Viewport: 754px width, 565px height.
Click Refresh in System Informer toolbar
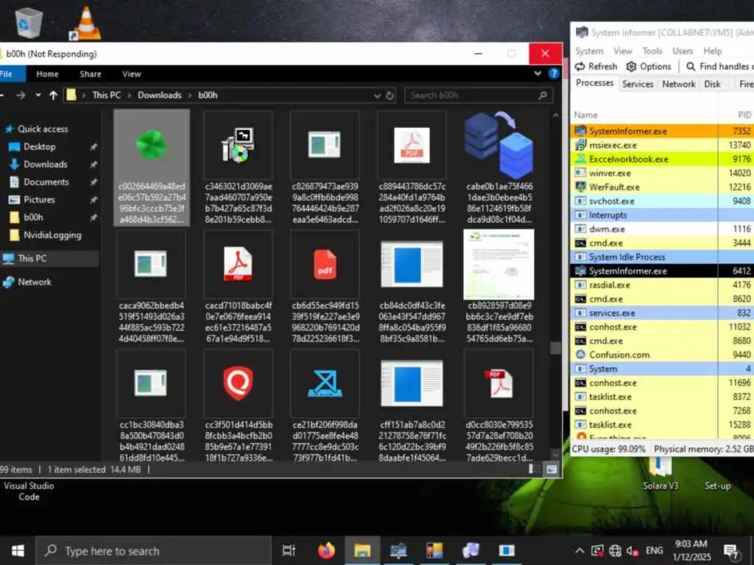click(596, 66)
